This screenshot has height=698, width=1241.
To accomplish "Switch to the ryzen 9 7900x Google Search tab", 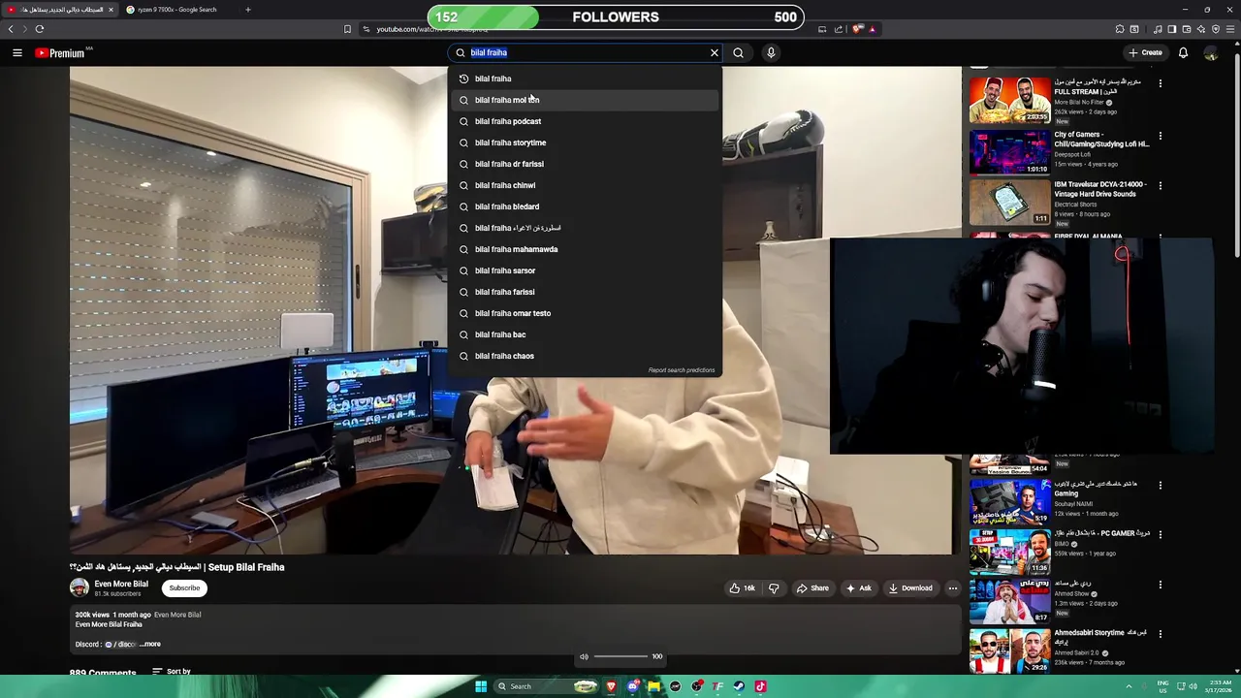I will coord(177,10).
